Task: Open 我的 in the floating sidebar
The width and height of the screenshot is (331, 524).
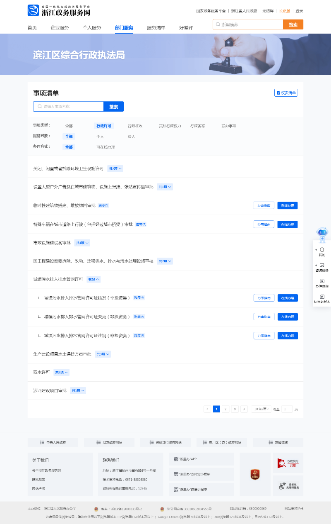Action: pos(322,252)
